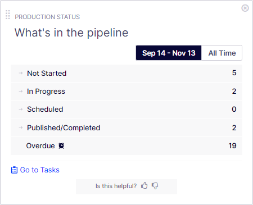Click the arrow next to Published/Completed

pyautogui.click(x=21, y=127)
